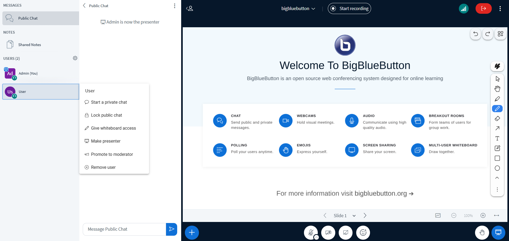509x241 pixels.
Task: Toggle the whiteboard toolbar visibility icon
Action: [x=438, y=216]
